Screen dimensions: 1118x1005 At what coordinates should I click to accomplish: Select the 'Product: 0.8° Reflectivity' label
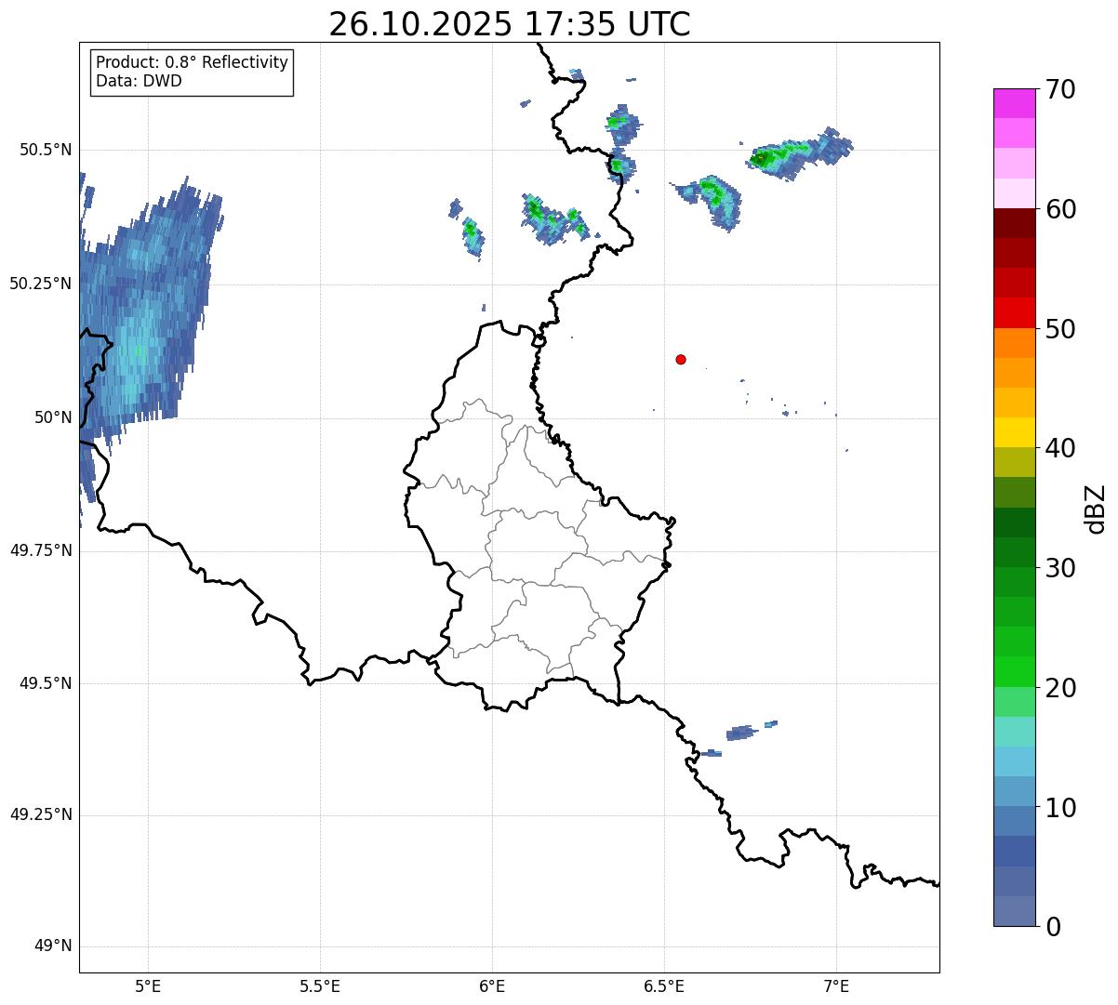193,62
